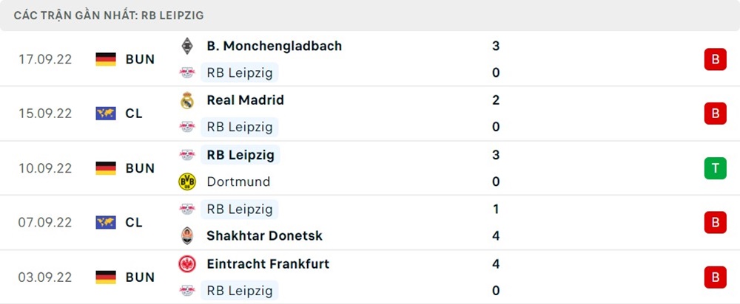Click the German flag on the 10.09.22 match
This screenshot has width=740, height=304.
point(106,168)
